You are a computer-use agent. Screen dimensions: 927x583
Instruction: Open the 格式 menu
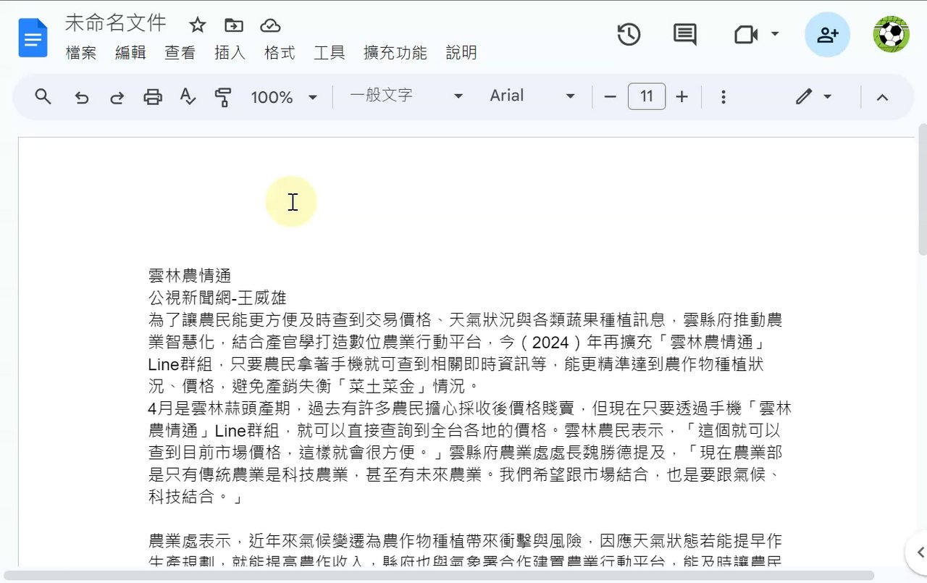click(x=280, y=53)
